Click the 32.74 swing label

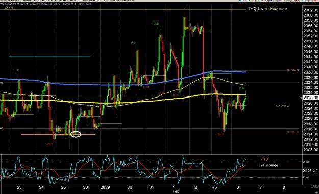click(156, 24)
